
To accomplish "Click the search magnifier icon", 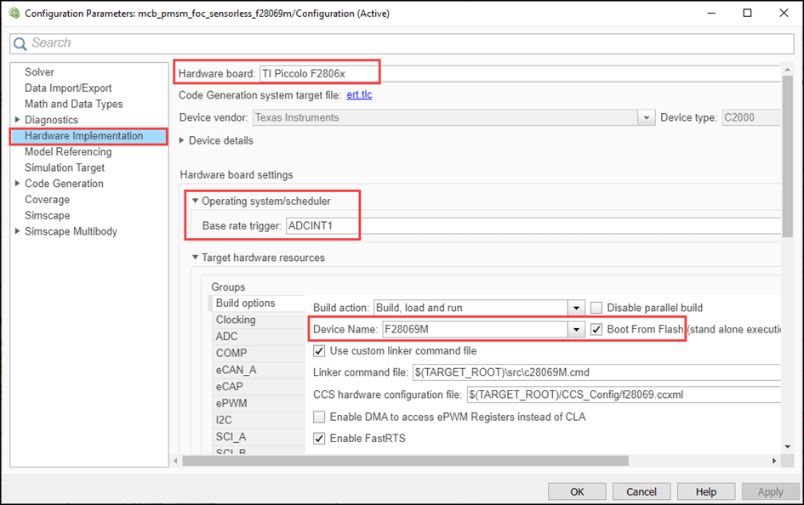I will tap(20, 43).
